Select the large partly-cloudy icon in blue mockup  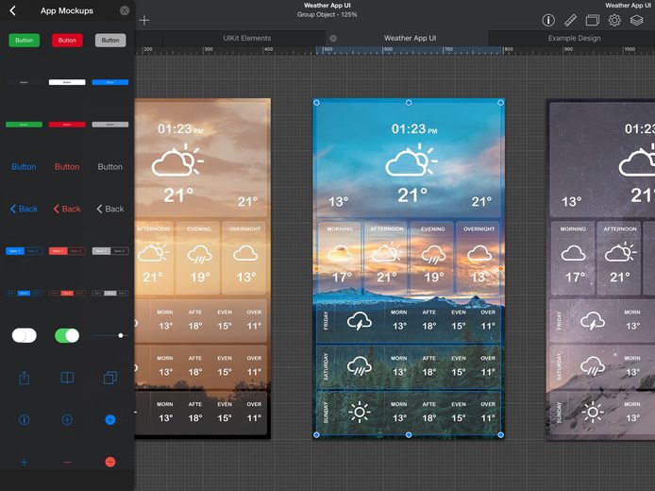[x=411, y=160]
